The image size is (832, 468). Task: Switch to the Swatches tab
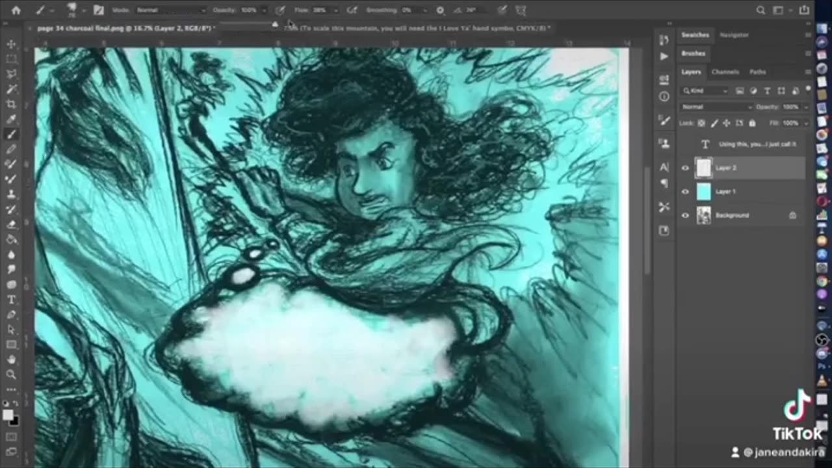[695, 35]
